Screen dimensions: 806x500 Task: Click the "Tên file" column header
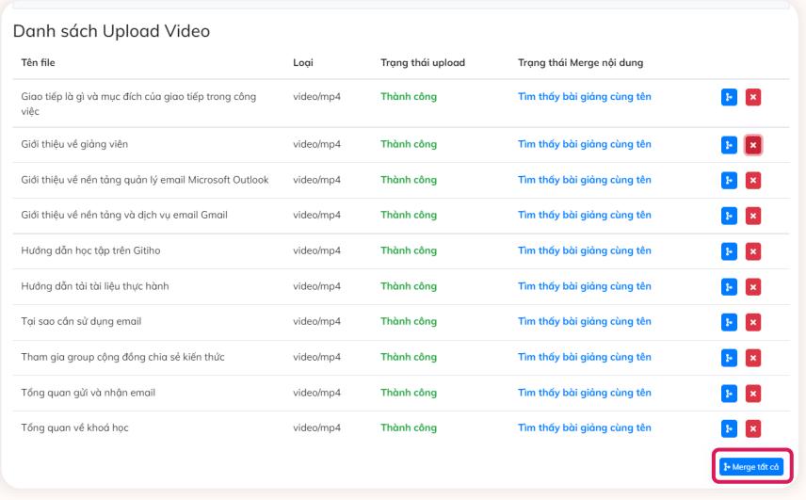pos(37,63)
